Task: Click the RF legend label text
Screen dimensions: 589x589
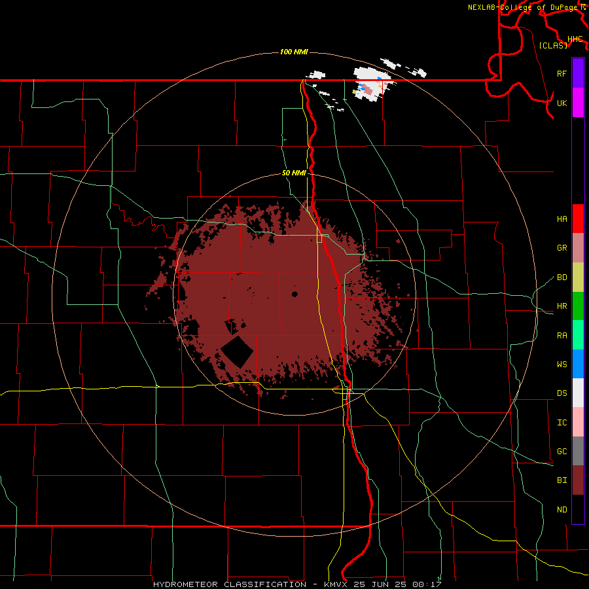Action: pyautogui.click(x=562, y=73)
